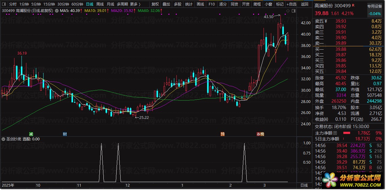This screenshot has width=386, height=190.
Task: Click the 交易状态 closing stage status line
Action: (x=342, y=126)
